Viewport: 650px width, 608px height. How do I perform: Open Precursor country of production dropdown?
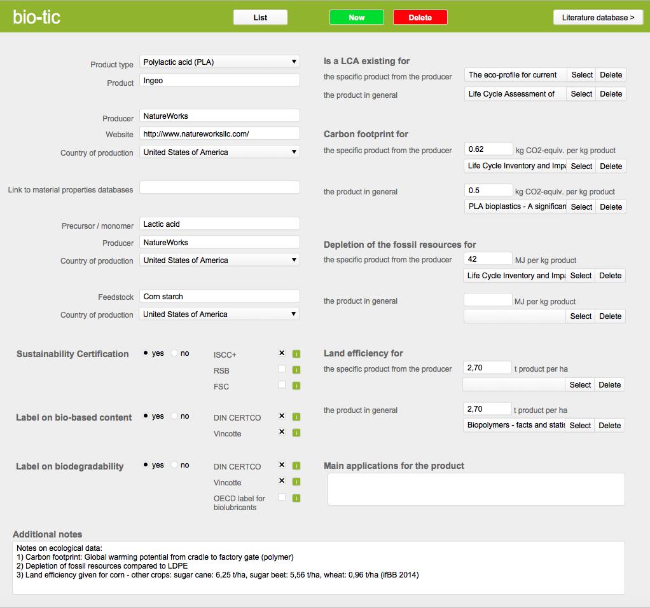[x=219, y=260]
